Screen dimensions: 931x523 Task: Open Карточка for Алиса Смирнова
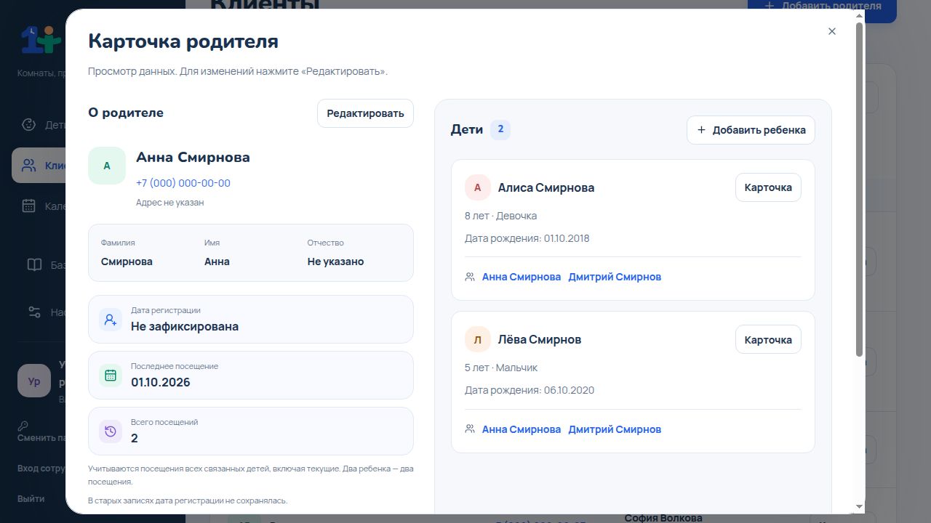768,187
